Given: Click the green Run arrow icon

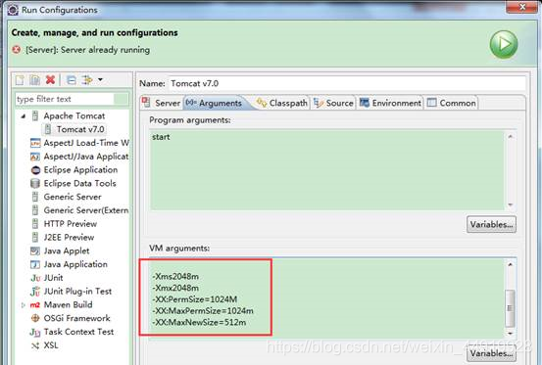Looking at the screenshot, I should click(504, 44).
